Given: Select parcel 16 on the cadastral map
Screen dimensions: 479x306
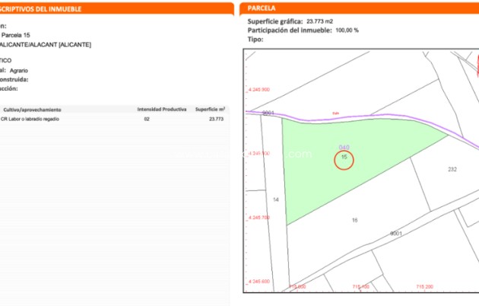Looking at the screenshot, I should (354, 220).
